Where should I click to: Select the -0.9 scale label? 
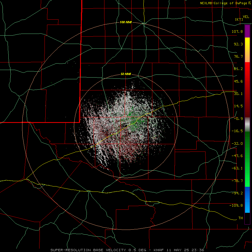click(x=238, y=119)
